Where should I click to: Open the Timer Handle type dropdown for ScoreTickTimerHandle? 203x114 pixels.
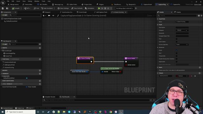click(x=31, y=87)
